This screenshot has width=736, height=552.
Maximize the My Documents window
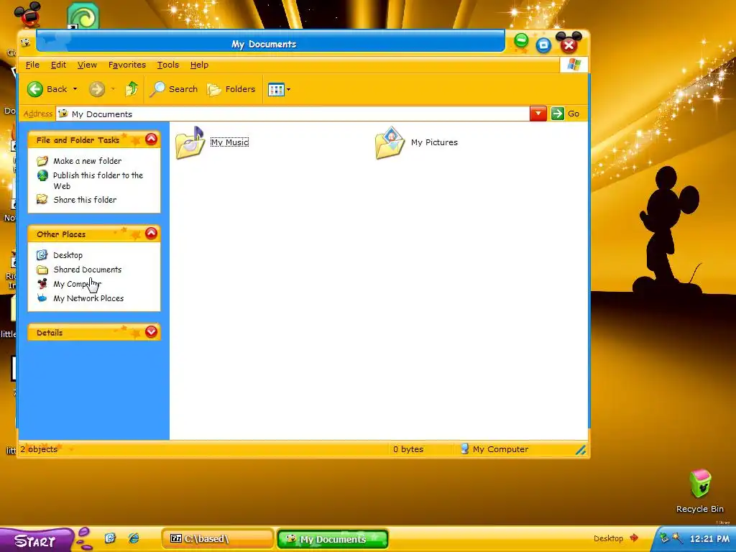543,45
